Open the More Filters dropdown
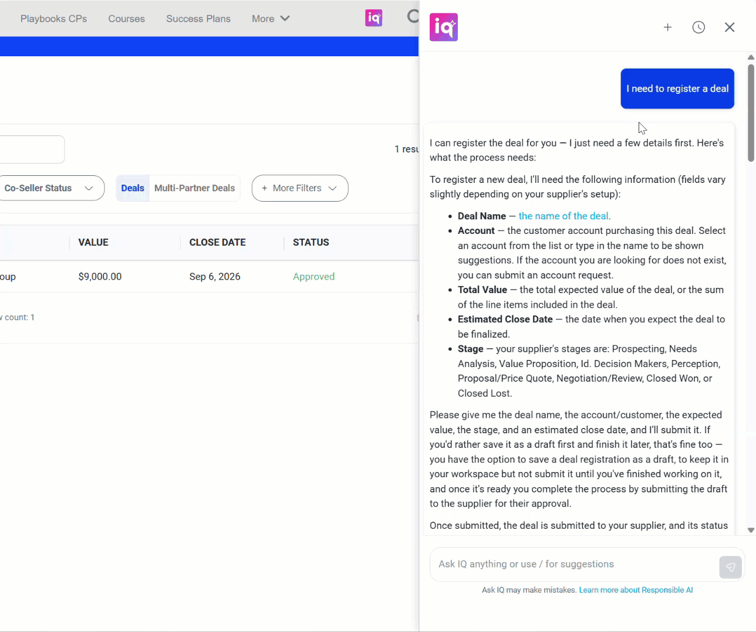This screenshot has width=756, height=632. click(x=300, y=188)
